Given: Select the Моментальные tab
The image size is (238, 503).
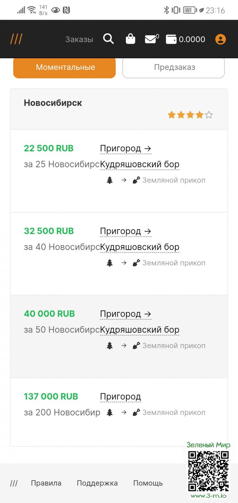Looking at the screenshot, I should point(64,67).
